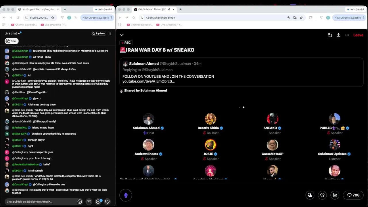Click the install app icon in the X address bar

(295, 18)
